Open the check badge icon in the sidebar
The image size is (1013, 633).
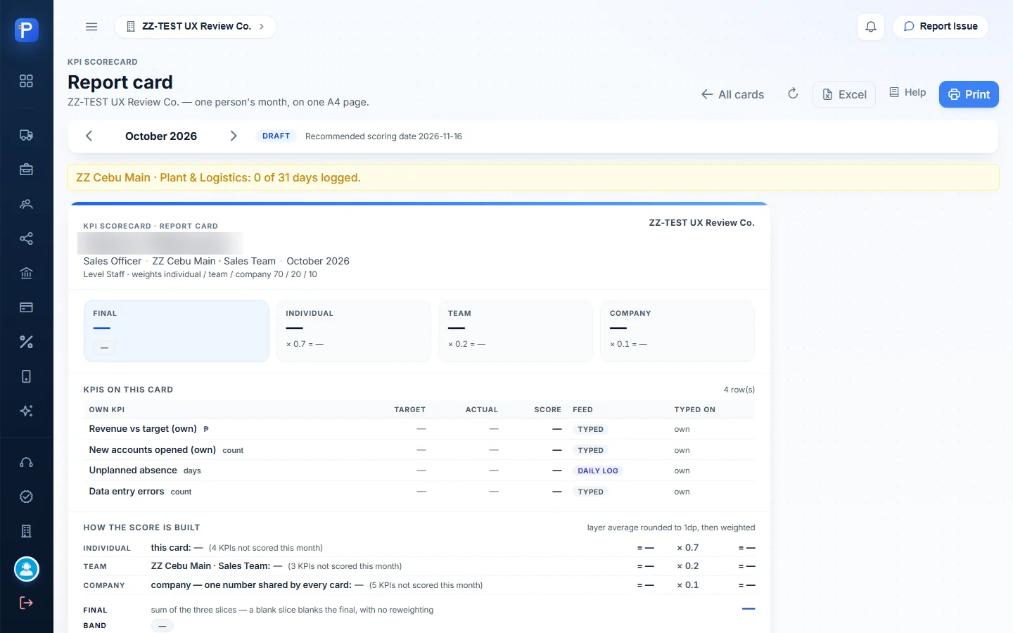27,497
